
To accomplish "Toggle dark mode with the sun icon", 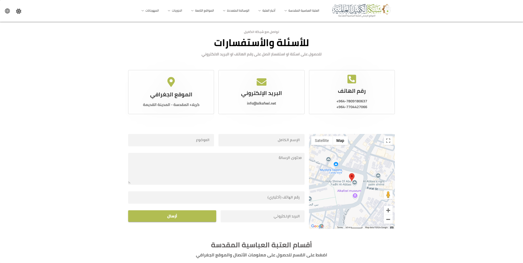I will [19, 11].
